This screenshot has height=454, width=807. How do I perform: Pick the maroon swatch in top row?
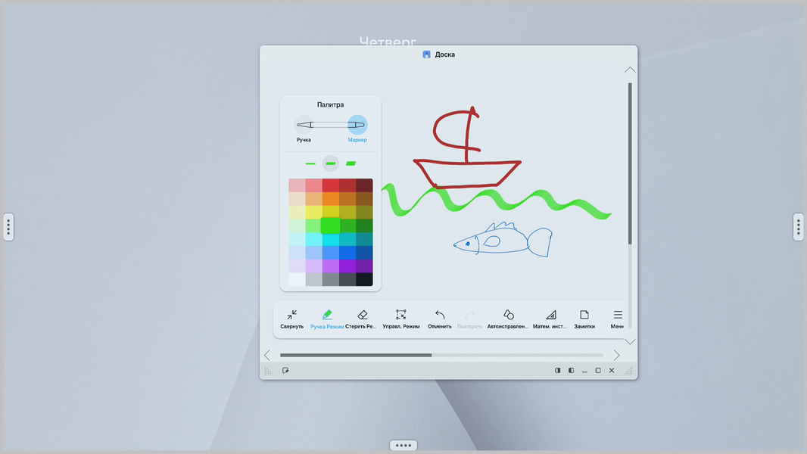tap(364, 185)
